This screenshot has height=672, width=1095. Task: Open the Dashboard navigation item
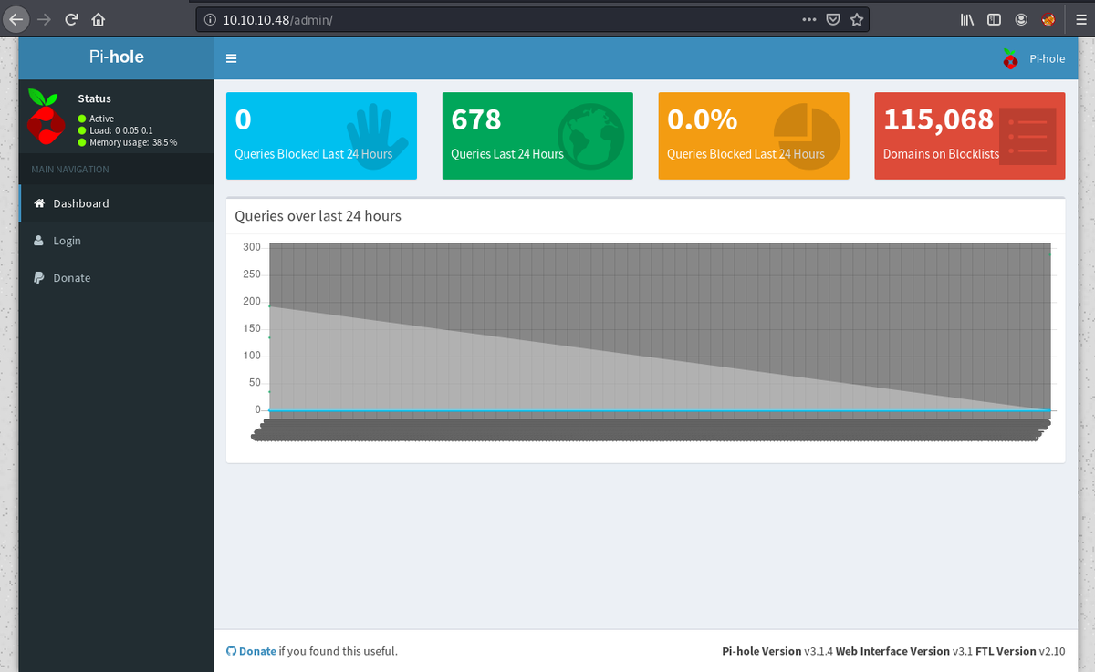116,203
